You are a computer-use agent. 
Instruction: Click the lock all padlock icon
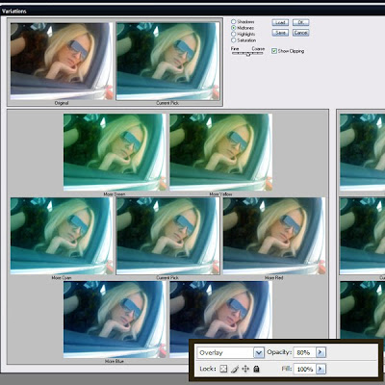coord(256,369)
